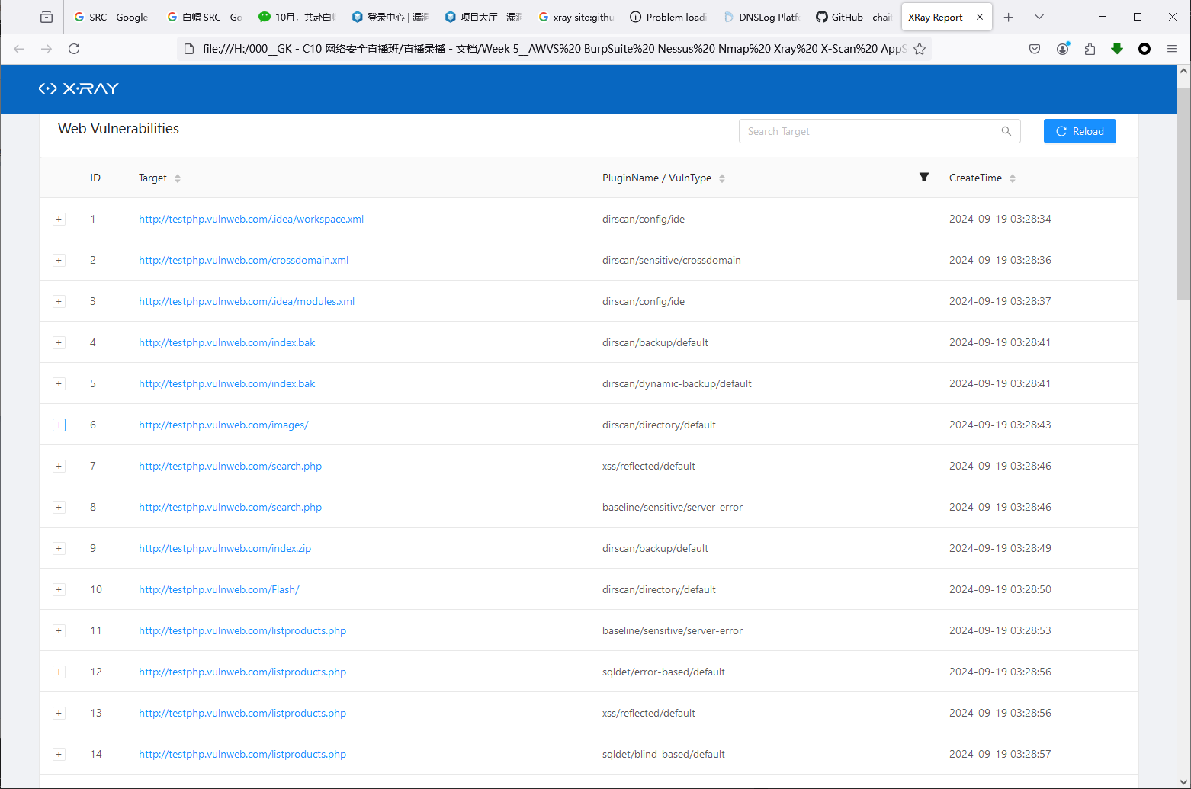Open the extensions puzzle icon
The image size is (1191, 789).
tap(1090, 49)
